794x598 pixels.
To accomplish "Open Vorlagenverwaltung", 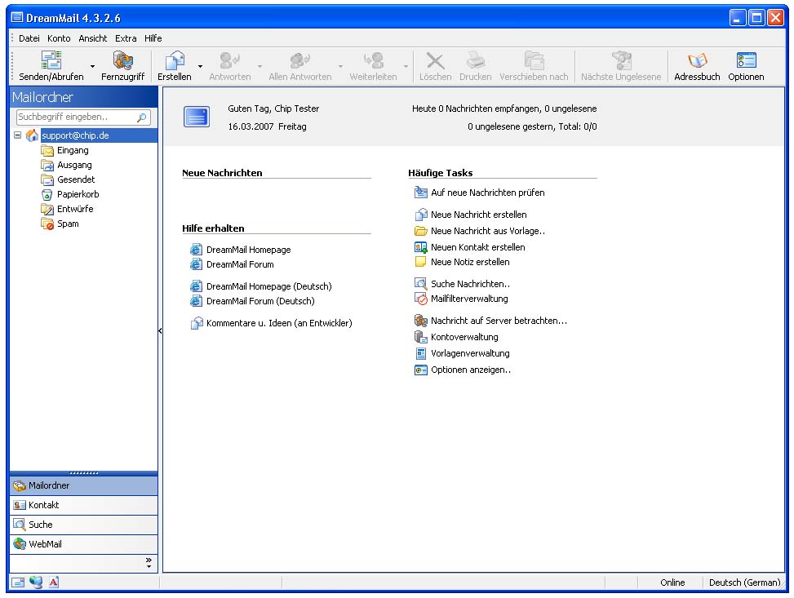I will tap(462, 353).
